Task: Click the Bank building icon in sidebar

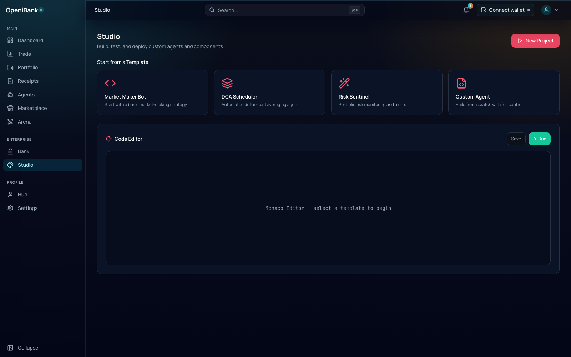Action: click(x=10, y=151)
